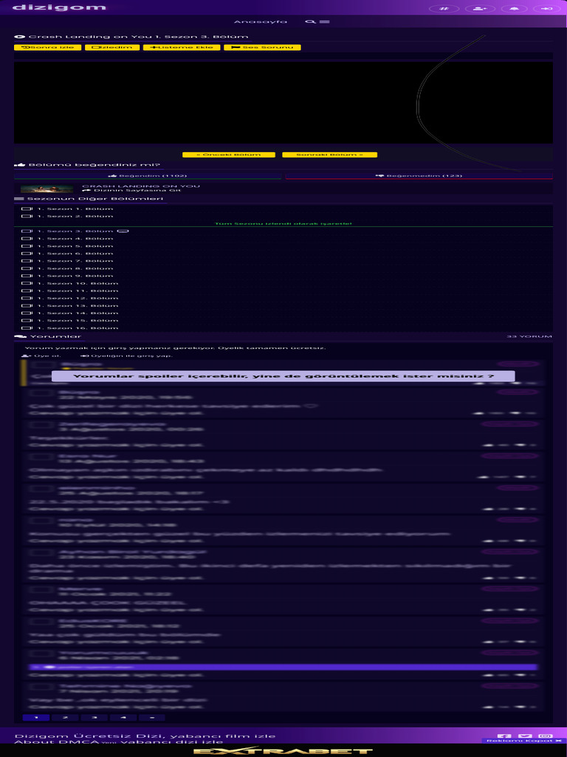Open episode 1. Sezon 10. Bölüm
The height and width of the screenshot is (757, 567).
point(78,283)
